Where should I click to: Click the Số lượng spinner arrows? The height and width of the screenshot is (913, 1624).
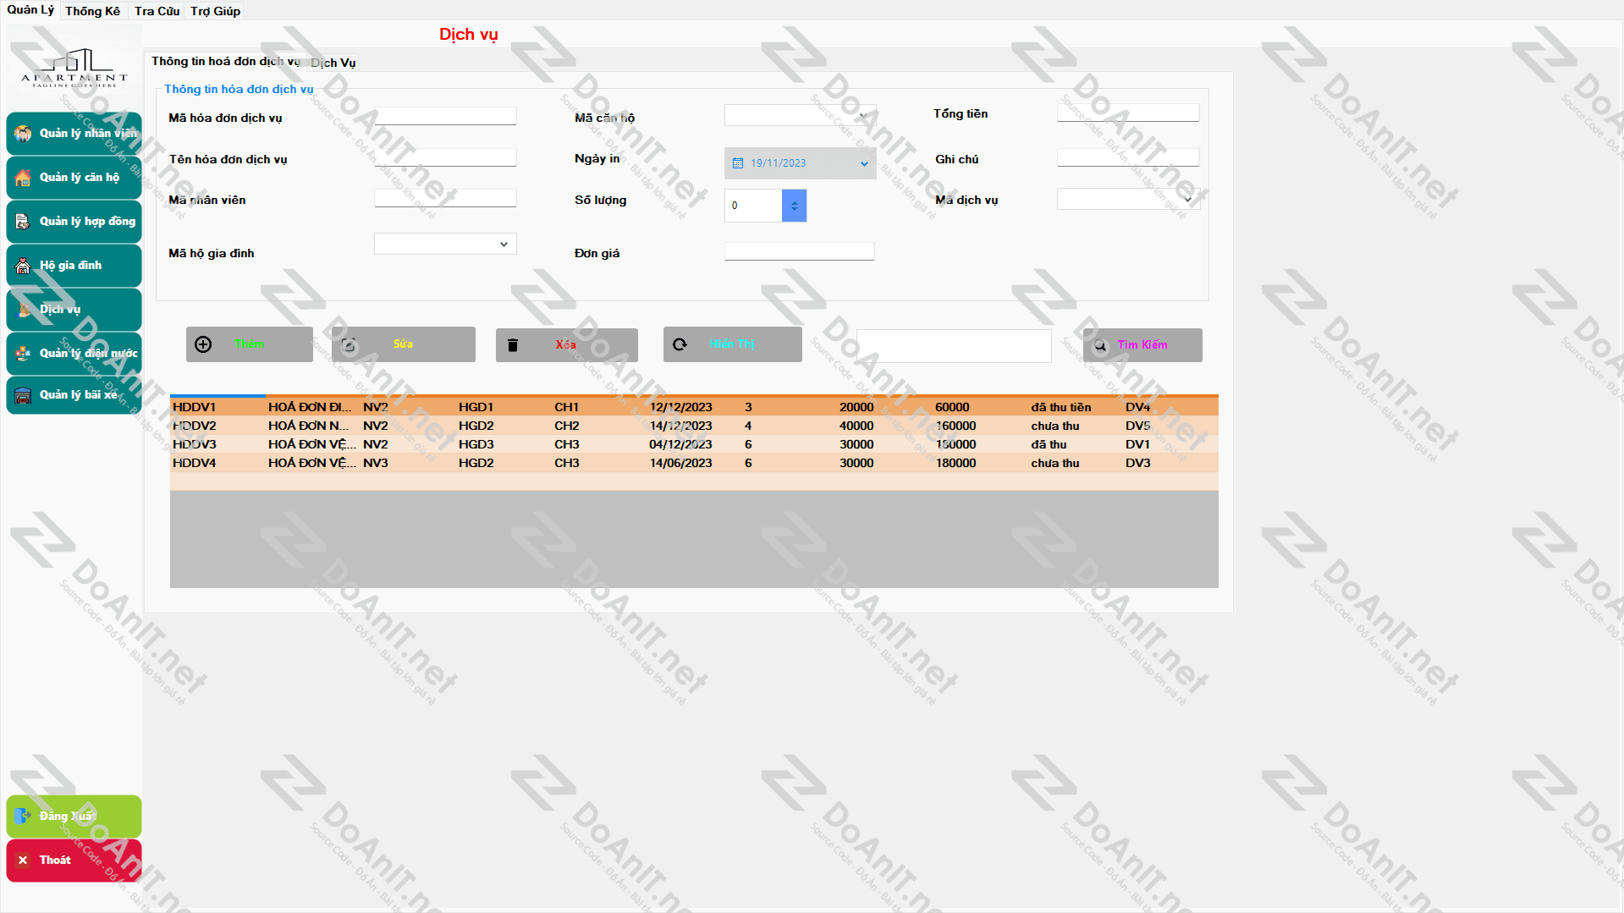click(794, 206)
